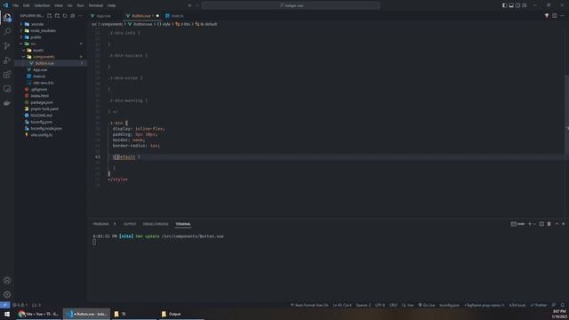
Task: Switch to the Problems panel tab
Action: coord(100,224)
